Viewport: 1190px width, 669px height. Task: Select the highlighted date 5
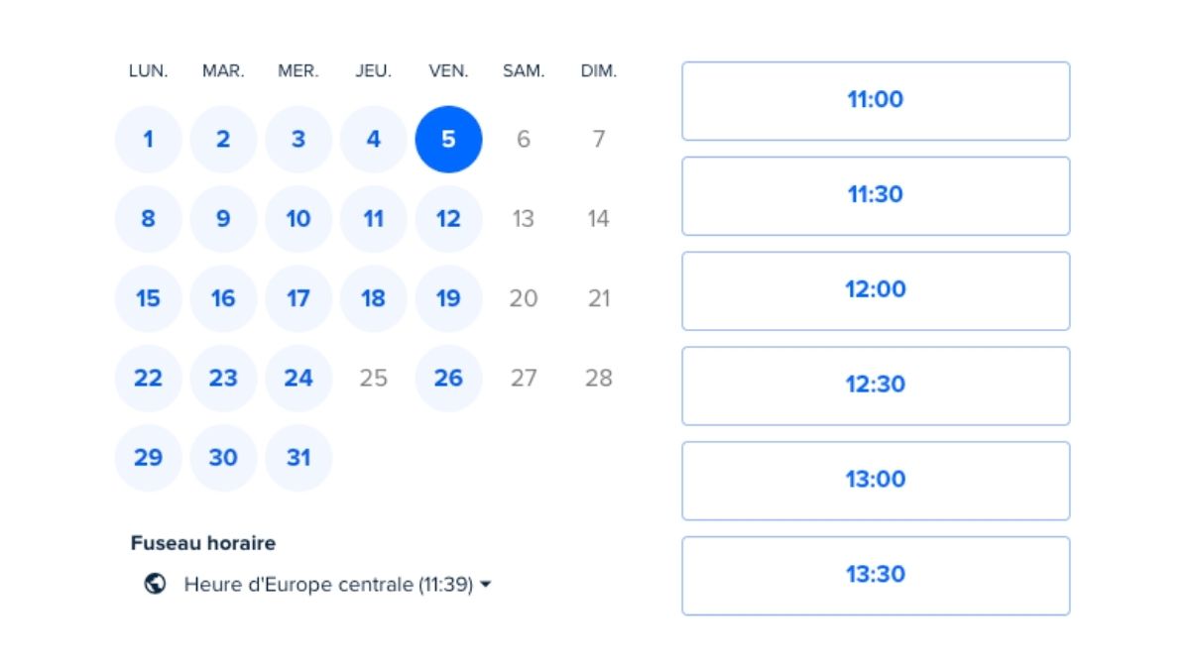pyautogui.click(x=448, y=140)
